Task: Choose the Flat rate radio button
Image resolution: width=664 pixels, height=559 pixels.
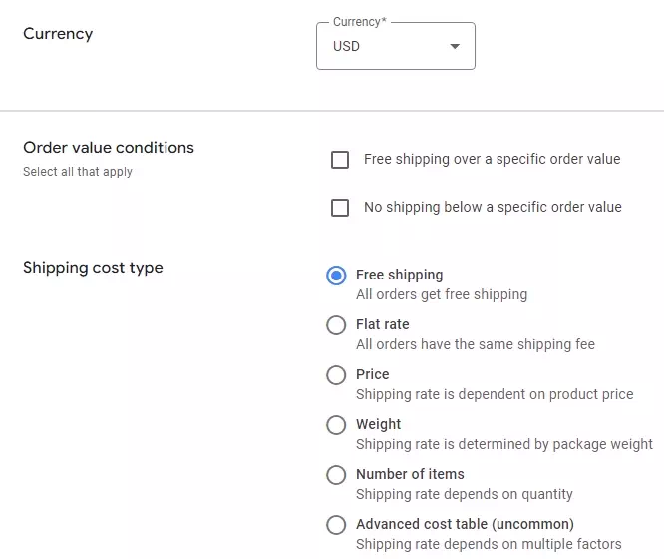Action: 337,325
